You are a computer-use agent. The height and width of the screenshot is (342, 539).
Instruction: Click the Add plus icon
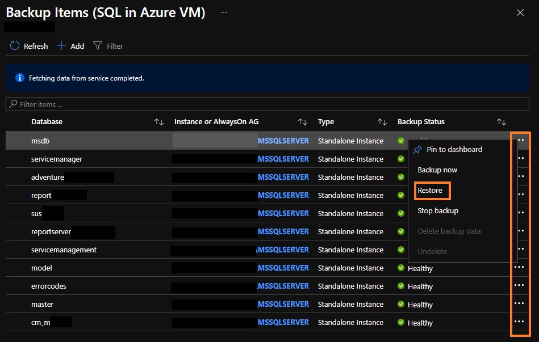pos(61,45)
